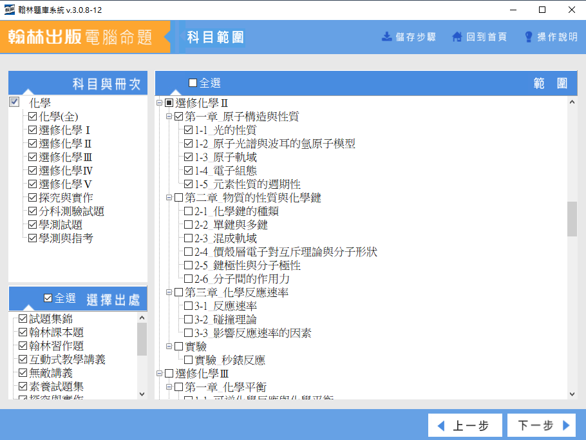Image resolution: width=586 pixels, height=440 pixels.
Task: Click the app logo icon in title bar
Action: pyautogui.click(x=10, y=10)
